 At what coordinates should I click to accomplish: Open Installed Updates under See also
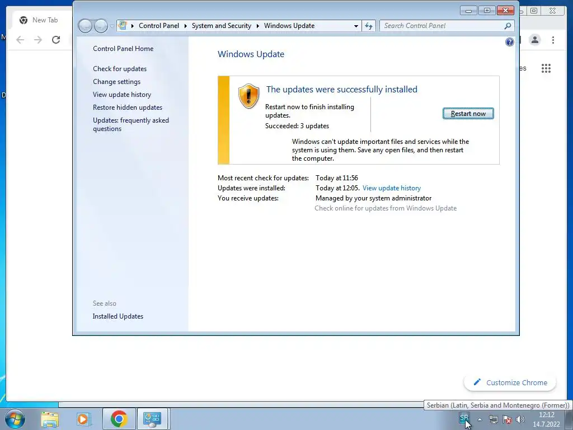118,316
